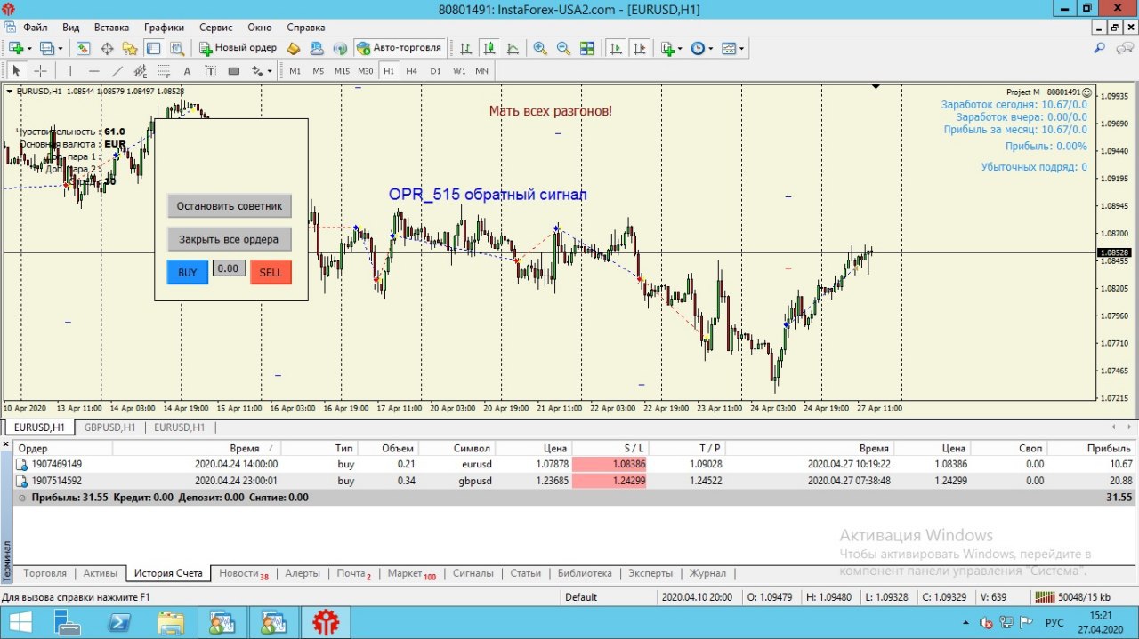Click the New Chart toolbar icon
This screenshot has height=639, width=1139.
click(16, 48)
